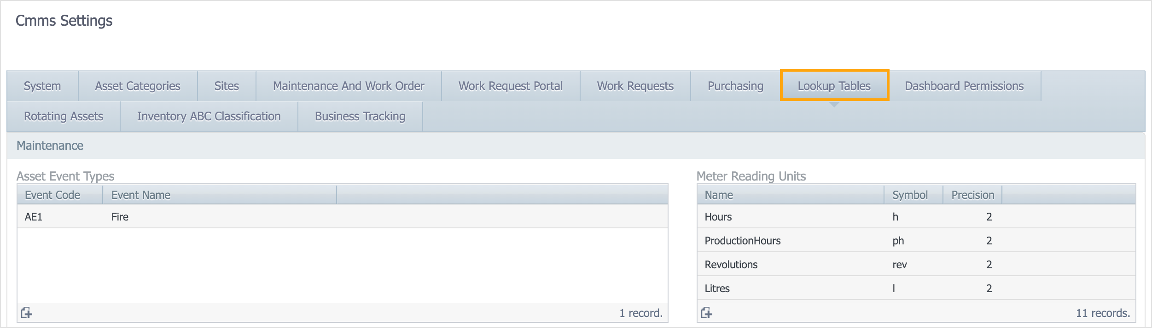Viewport: 1152px width, 328px height.
Task: Click add record icon under Meter Reading Units
Action: click(x=707, y=313)
